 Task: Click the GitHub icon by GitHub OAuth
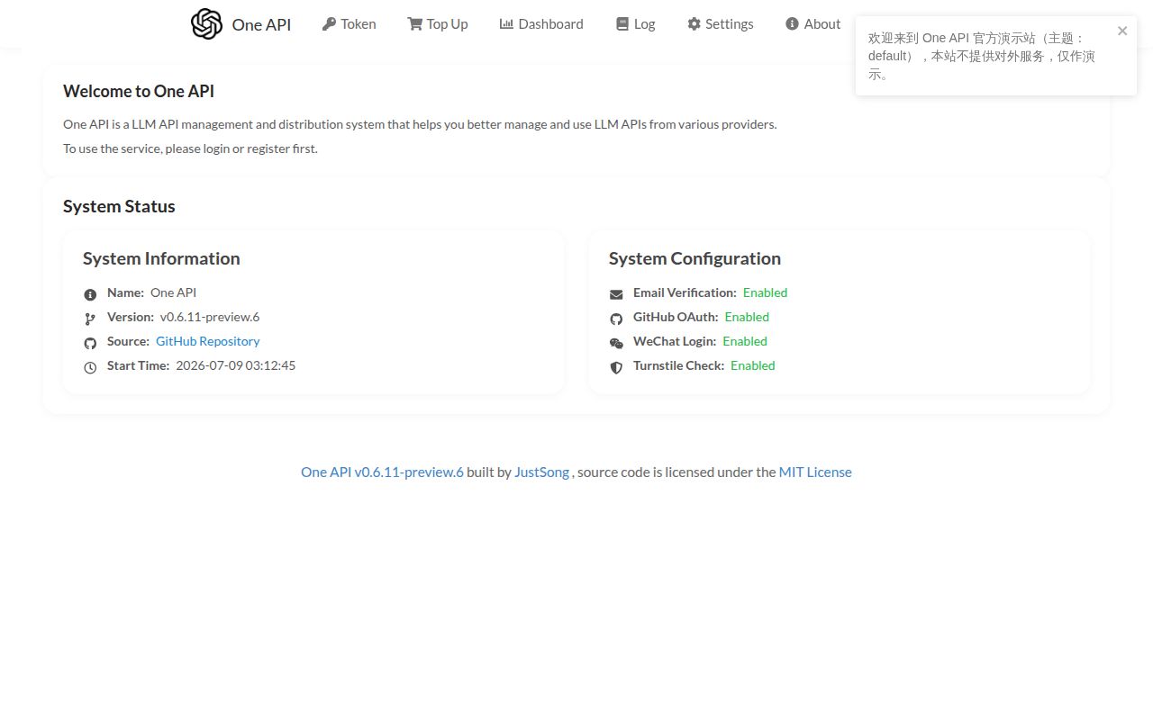[616, 319]
